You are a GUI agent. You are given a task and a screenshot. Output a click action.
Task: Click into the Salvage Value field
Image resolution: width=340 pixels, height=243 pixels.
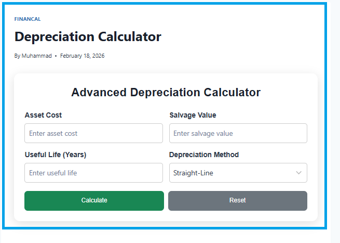pyautogui.click(x=238, y=133)
